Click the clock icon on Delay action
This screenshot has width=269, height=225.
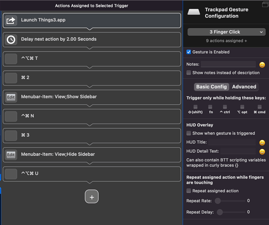(x=11, y=40)
